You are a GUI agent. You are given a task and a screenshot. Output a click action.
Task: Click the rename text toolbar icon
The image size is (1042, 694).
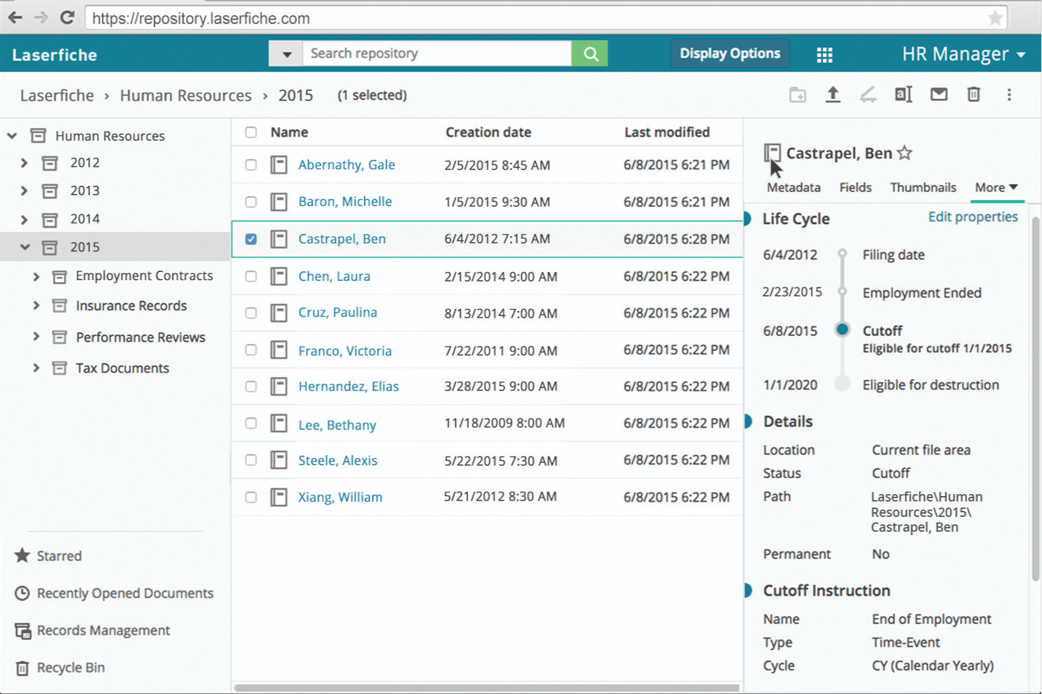click(903, 95)
